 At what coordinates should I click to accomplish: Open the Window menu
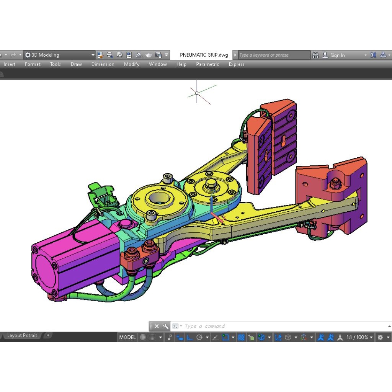pyautogui.click(x=158, y=64)
